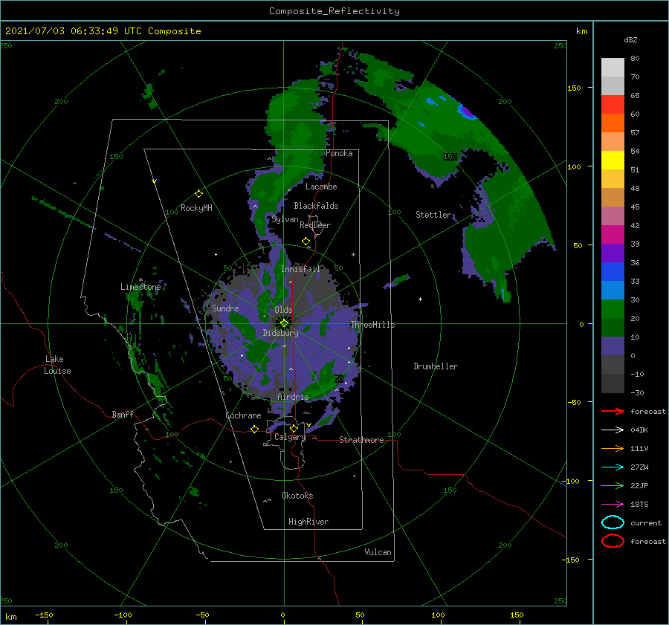This screenshot has width=669, height=625.
Task: Click the HighRiver city label
Action: 308,522
